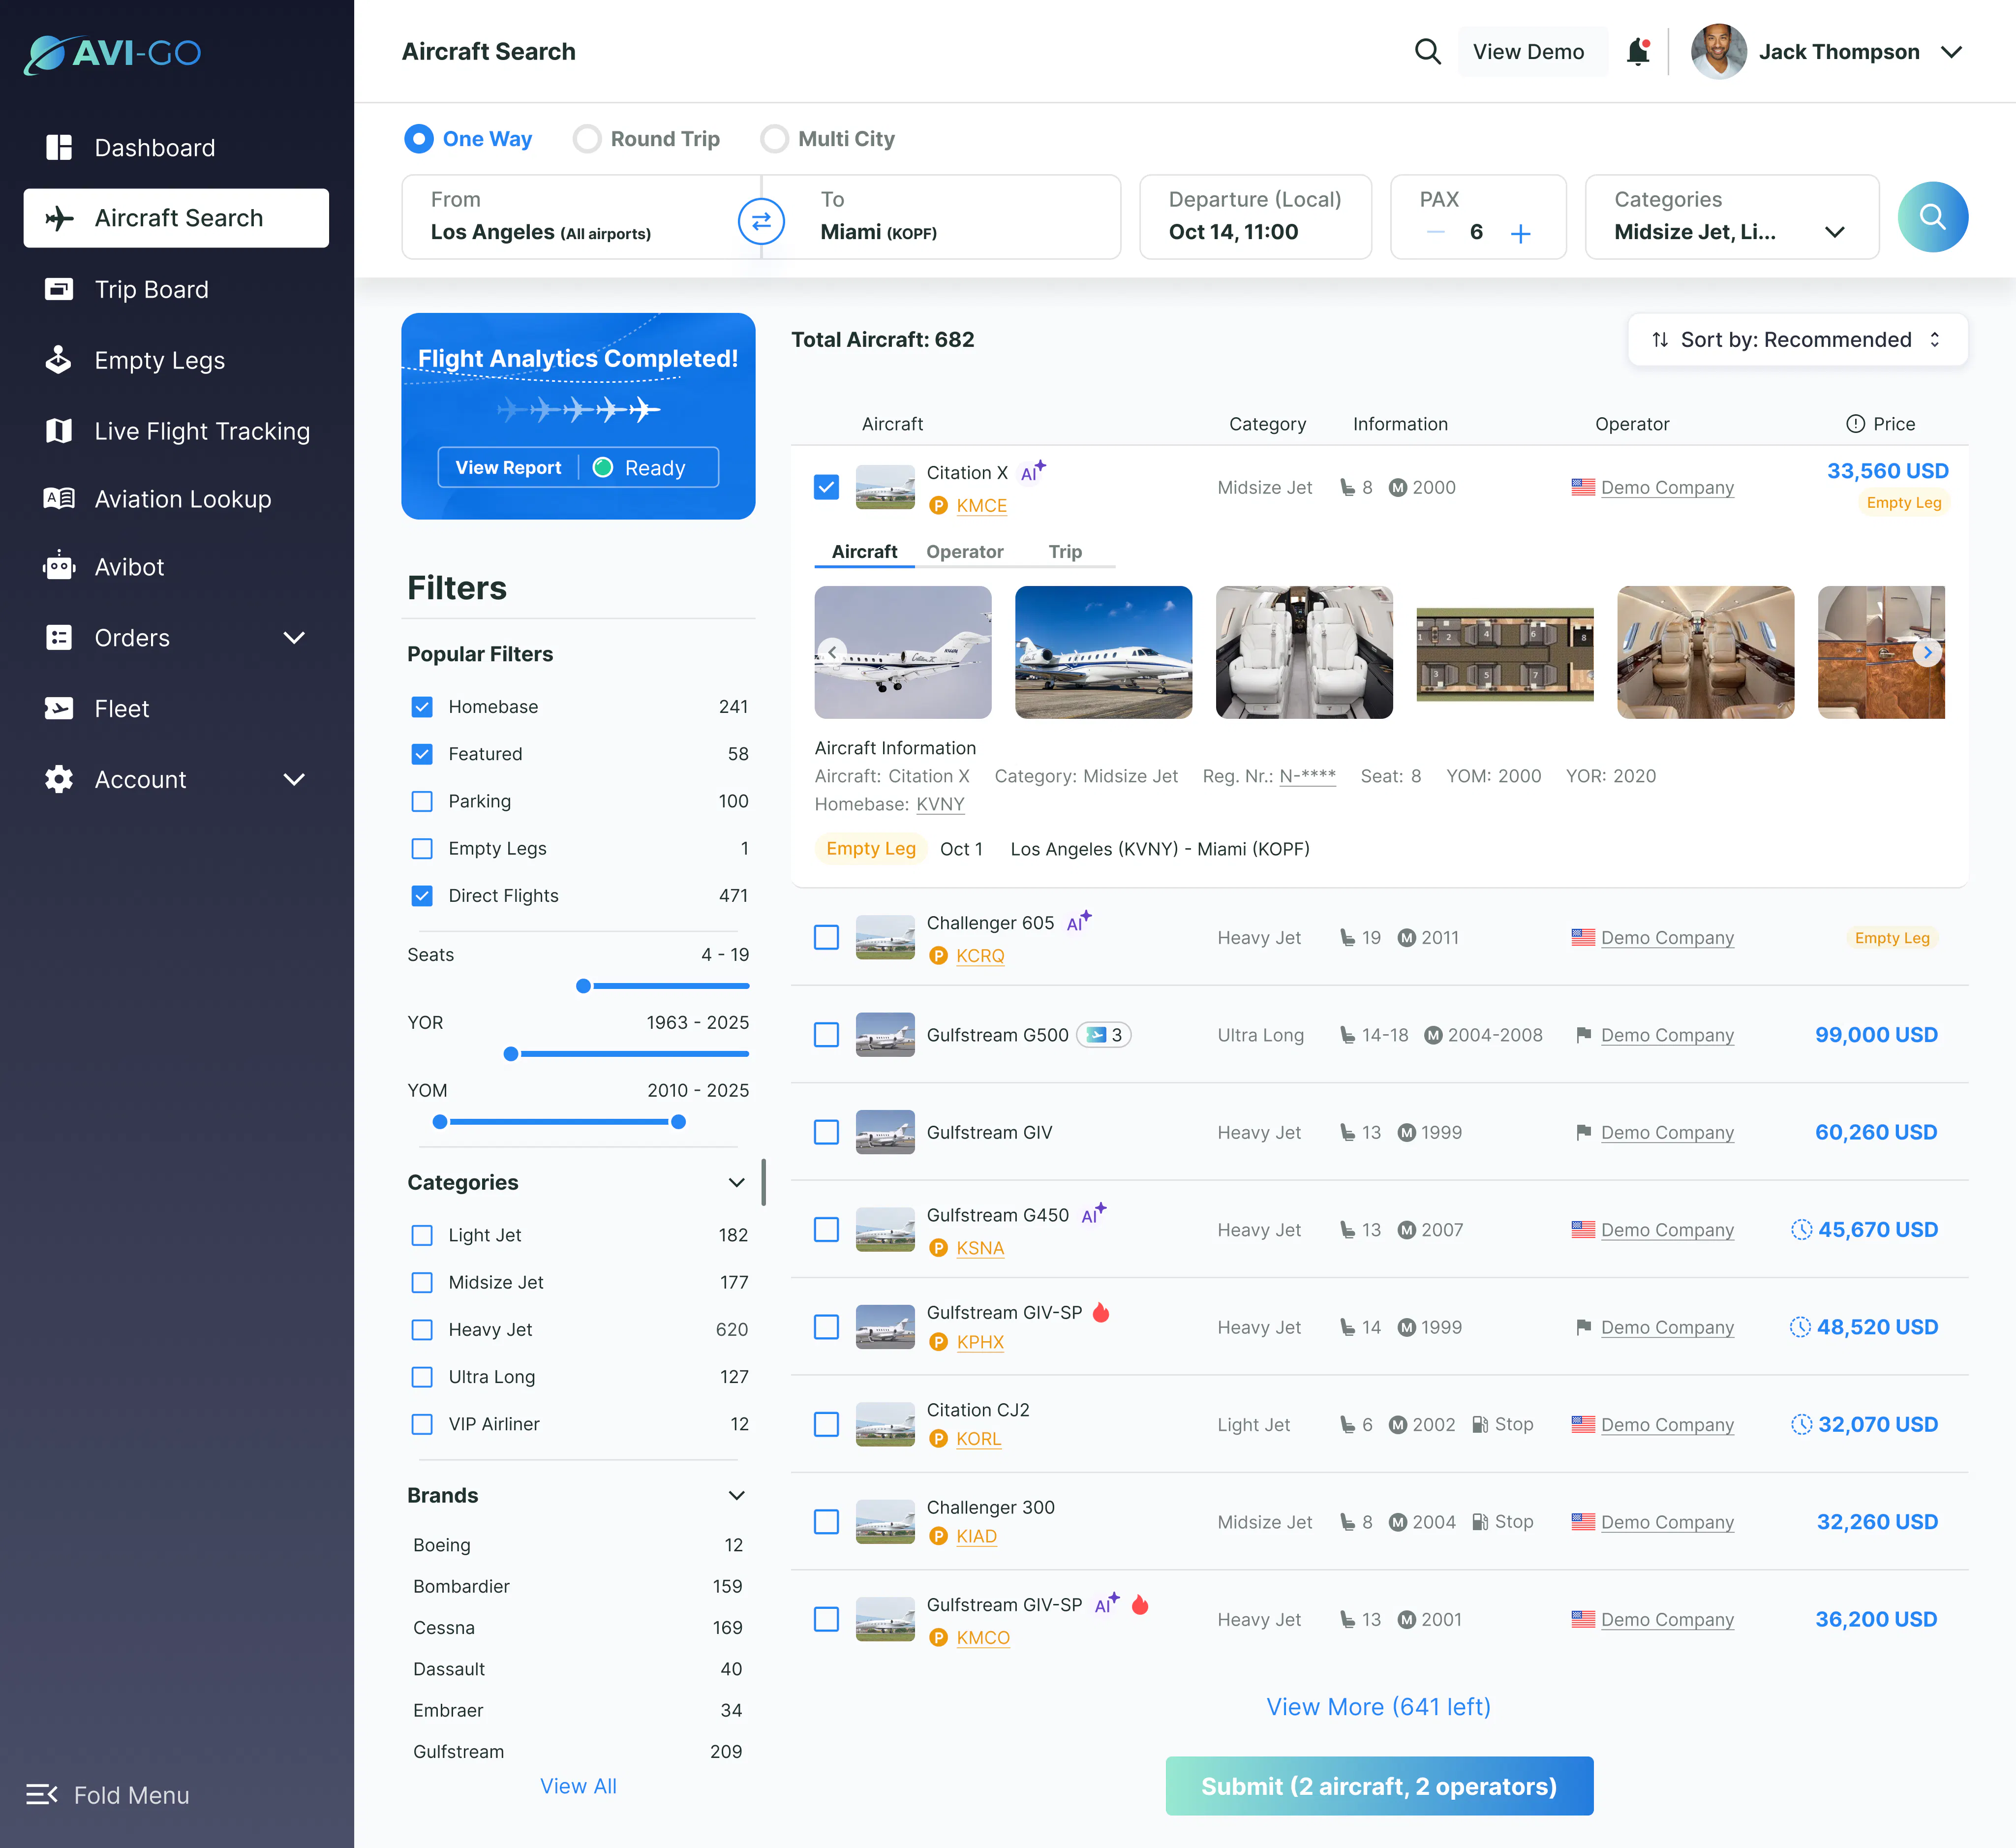
Task: Click clock icon beside 45,670 USD
Action: (x=1801, y=1229)
